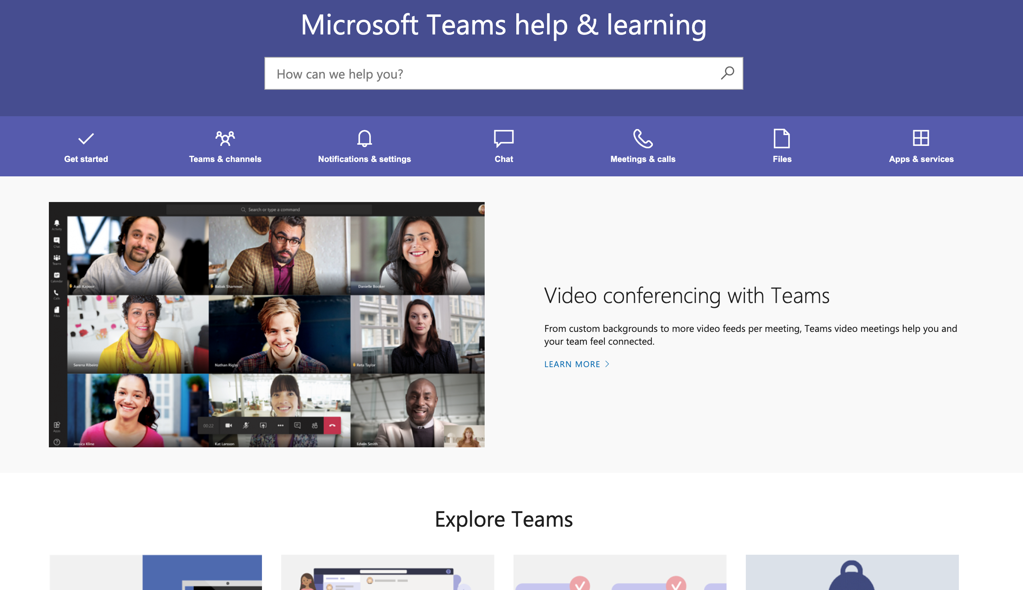Click the meeting chat icon in toolbar
The width and height of the screenshot is (1023, 590).
tap(298, 426)
